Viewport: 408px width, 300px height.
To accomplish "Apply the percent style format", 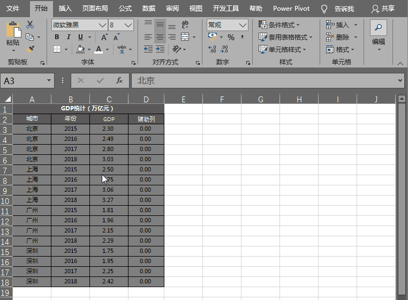I will 231,37.
